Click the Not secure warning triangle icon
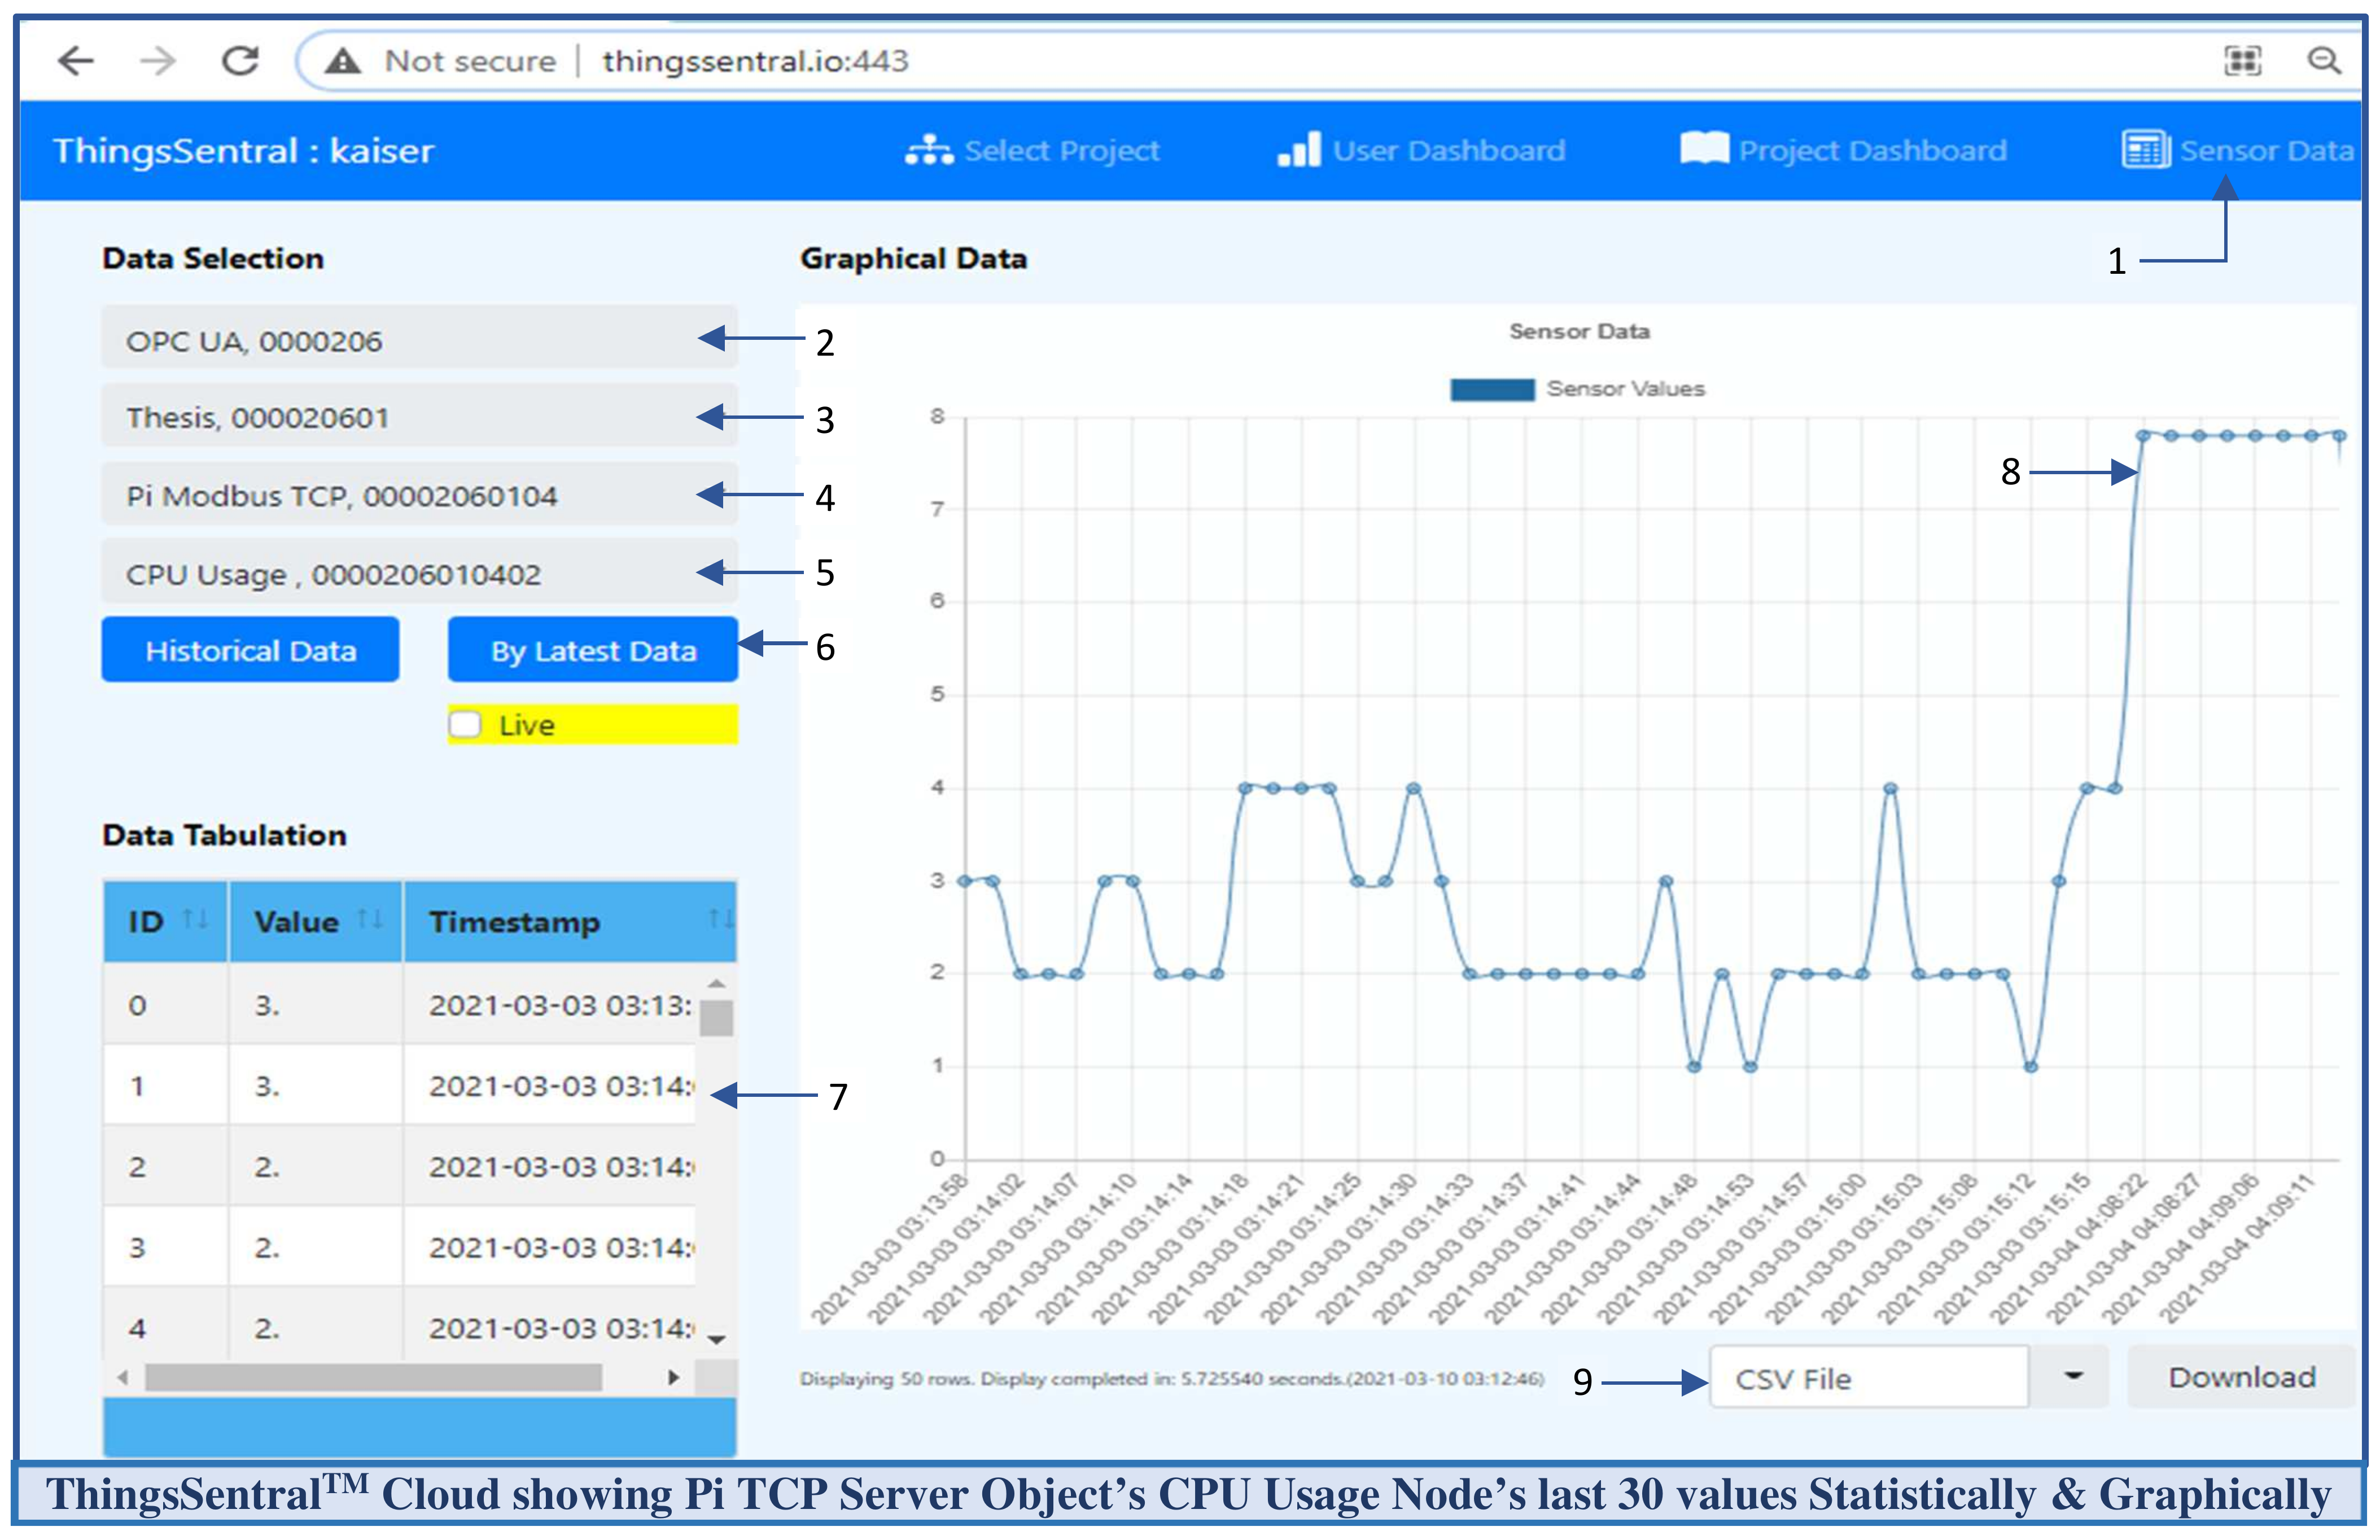 click(343, 61)
